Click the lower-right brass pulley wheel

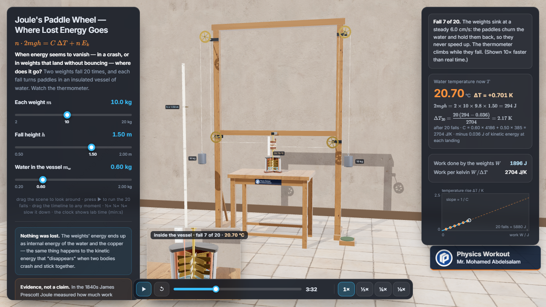coord(332,142)
